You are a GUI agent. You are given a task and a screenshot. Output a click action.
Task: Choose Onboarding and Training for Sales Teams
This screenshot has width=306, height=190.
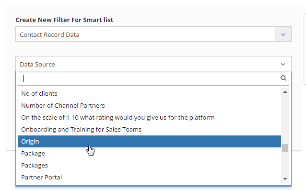[149, 129]
